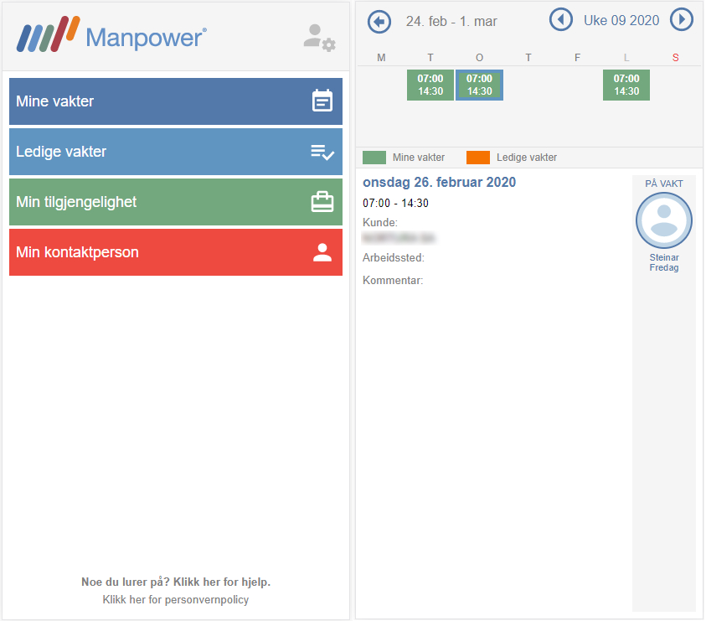
Task: Click the person icon on Min kontaktperson
Action: (322, 252)
